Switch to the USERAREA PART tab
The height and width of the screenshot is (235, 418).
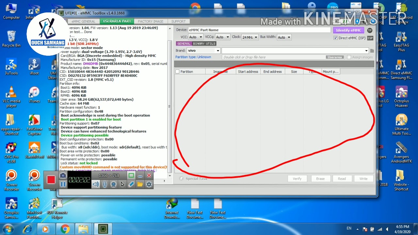117,21
